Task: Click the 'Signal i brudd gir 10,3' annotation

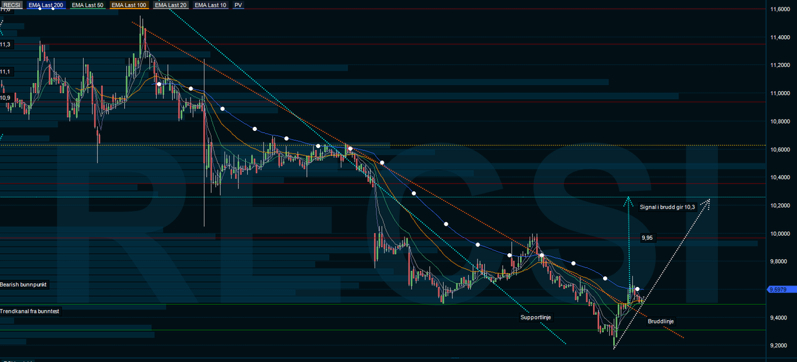Action: [x=667, y=207]
